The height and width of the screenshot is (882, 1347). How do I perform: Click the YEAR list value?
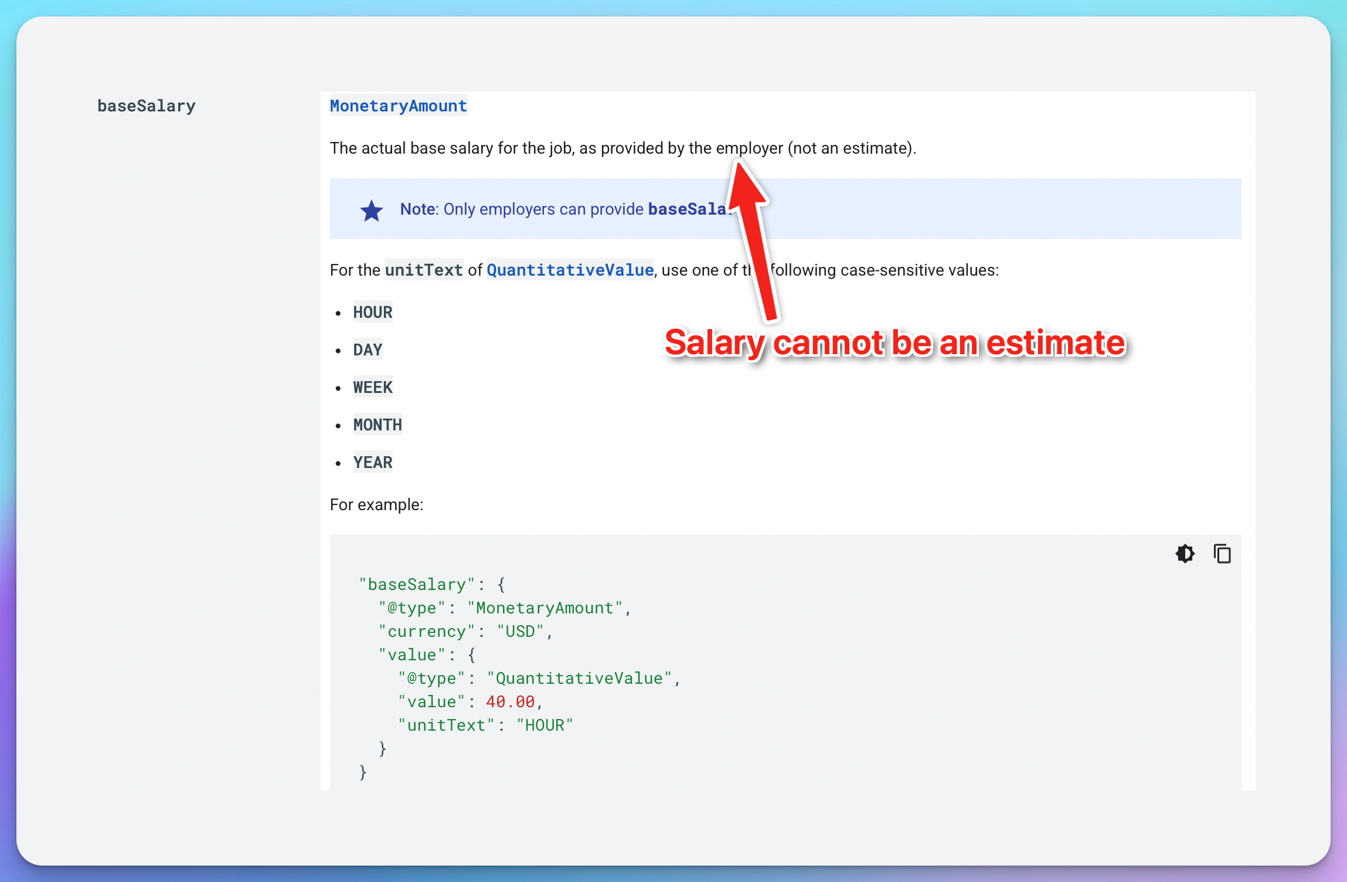(x=373, y=462)
